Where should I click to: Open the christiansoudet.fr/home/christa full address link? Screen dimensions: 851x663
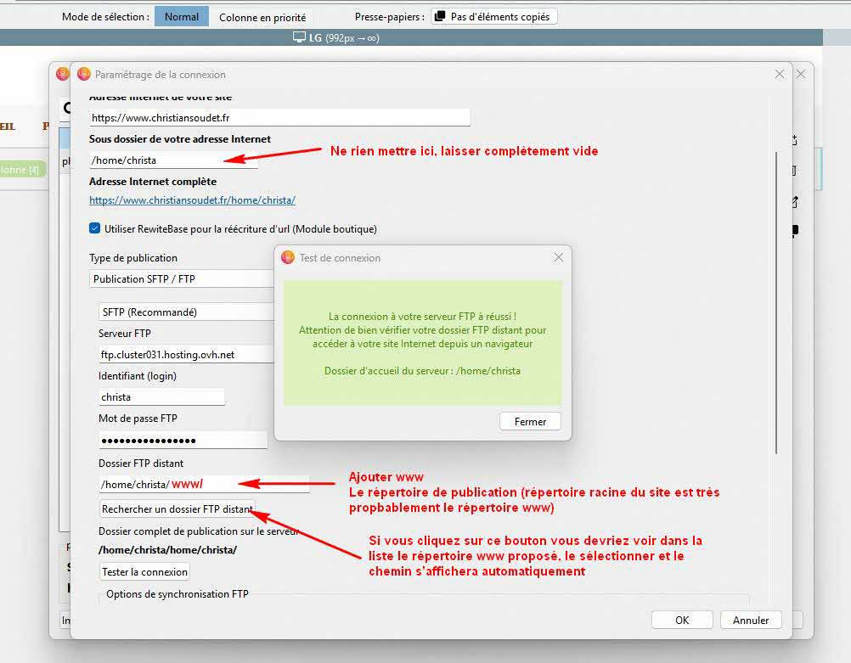(x=192, y=200)
